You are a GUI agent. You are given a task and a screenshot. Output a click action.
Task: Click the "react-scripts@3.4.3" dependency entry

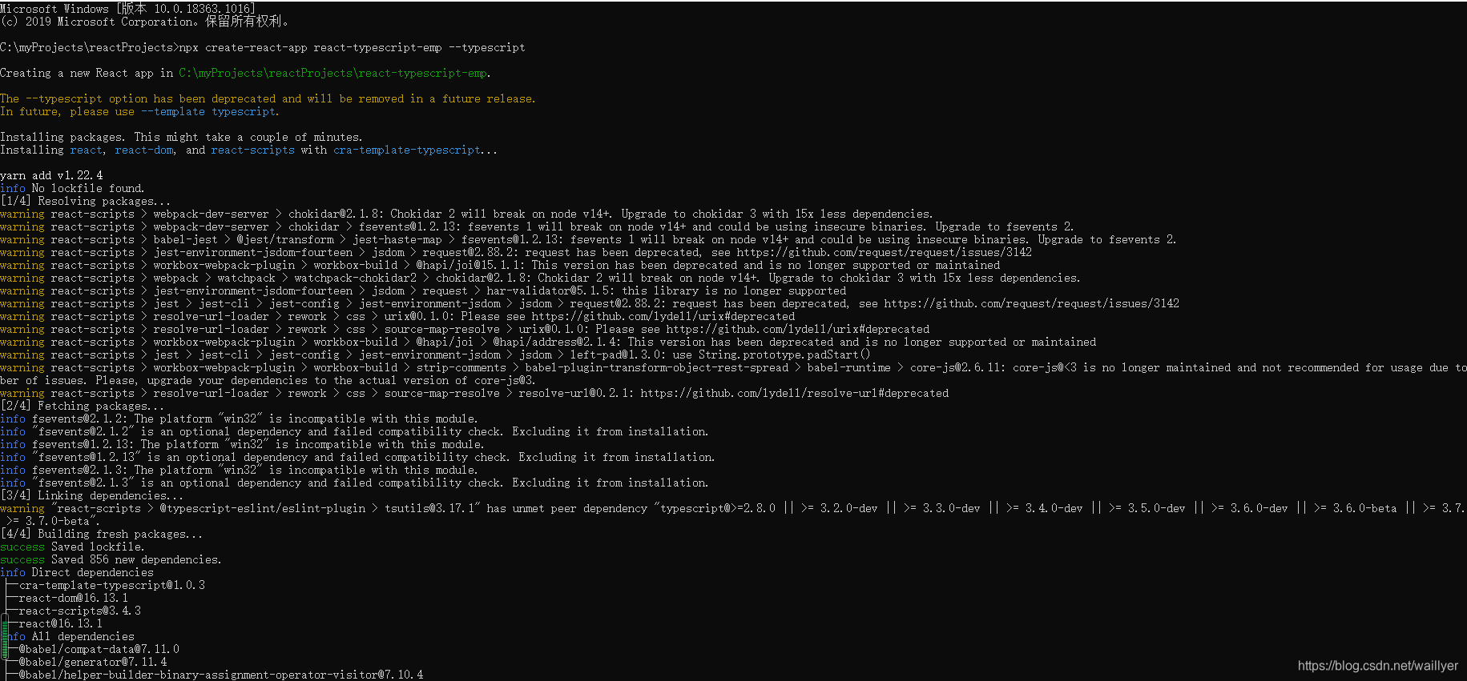pos(80,611)
